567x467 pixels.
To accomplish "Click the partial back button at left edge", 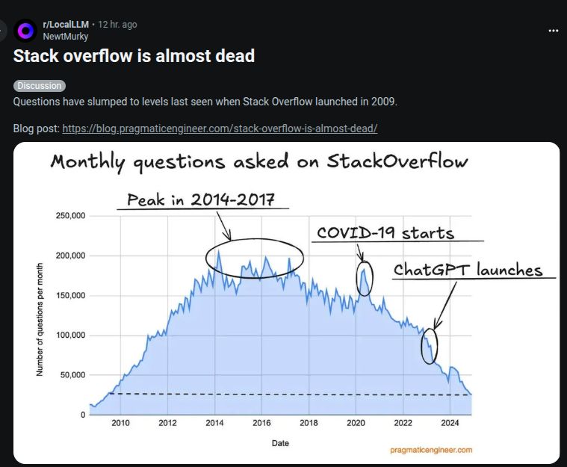I will [2, 31].
